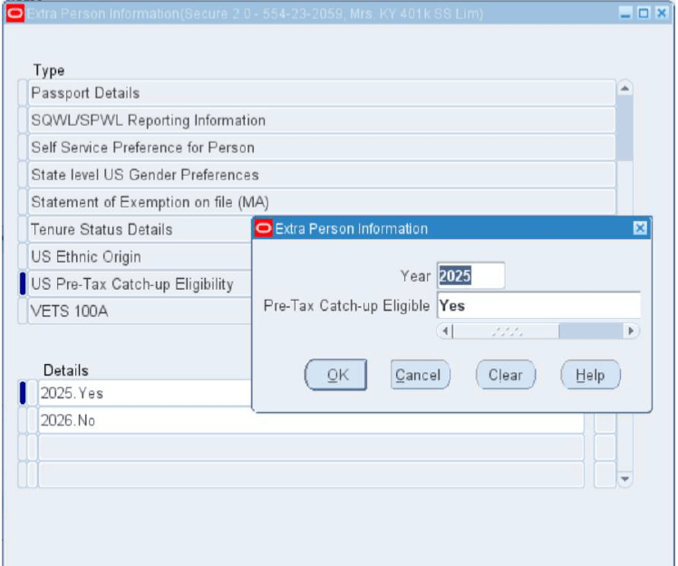This screenshot has height=566, width=678.
Task: Select SQWL/SPWL Reporting Information row
Action: click(x=322, y=120)
